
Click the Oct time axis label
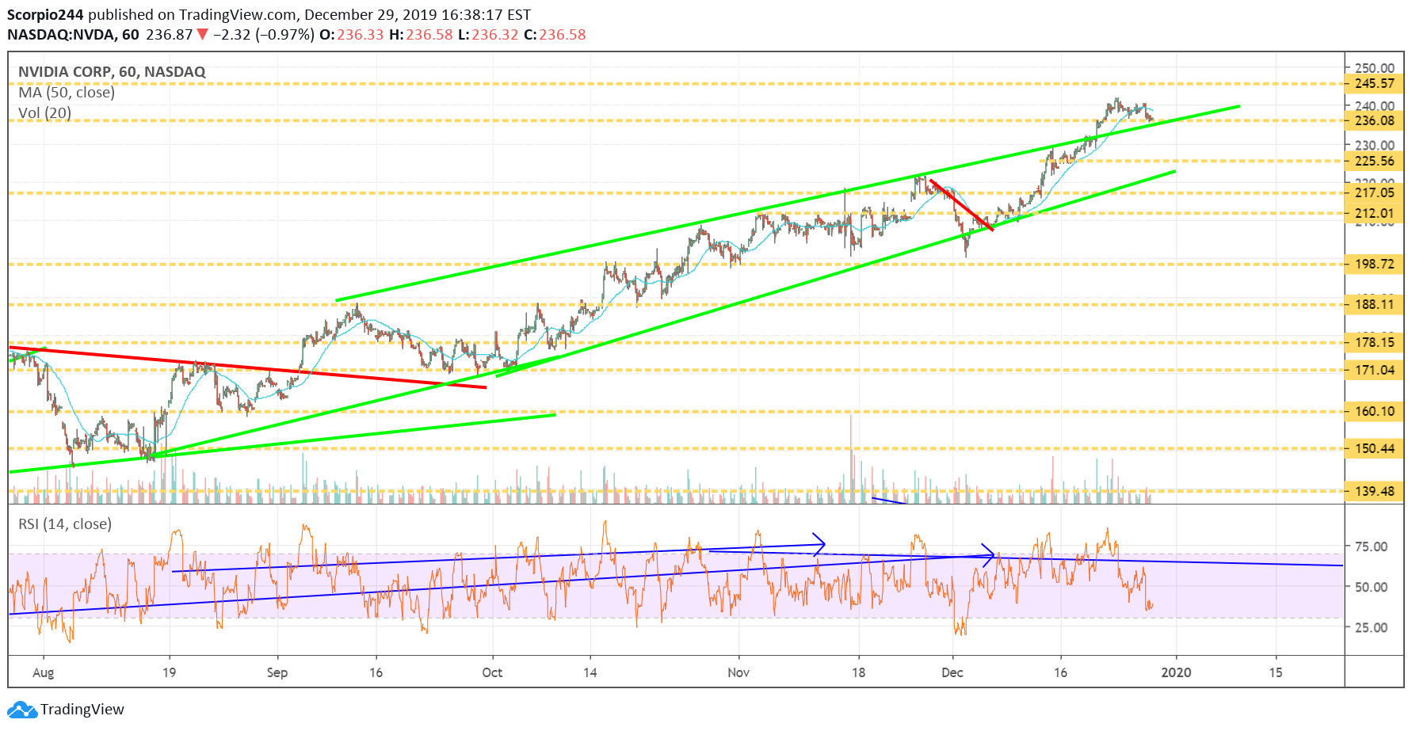tap(492, 672)
